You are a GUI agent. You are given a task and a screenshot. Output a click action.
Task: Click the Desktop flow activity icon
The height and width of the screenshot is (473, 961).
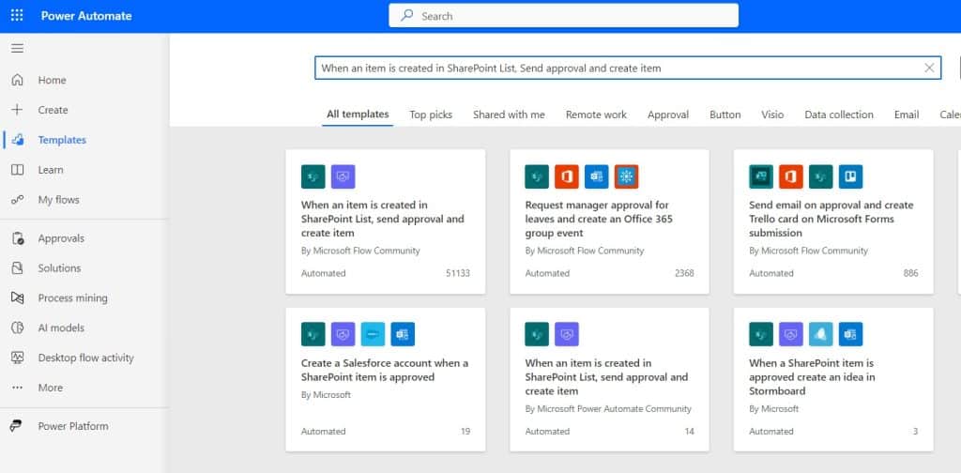click(x=17, y=358)
